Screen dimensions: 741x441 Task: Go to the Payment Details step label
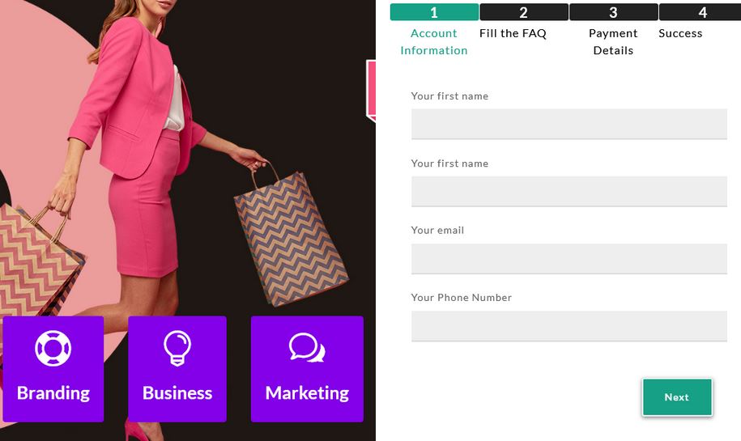pyautogui.click(x=613, y=41)
